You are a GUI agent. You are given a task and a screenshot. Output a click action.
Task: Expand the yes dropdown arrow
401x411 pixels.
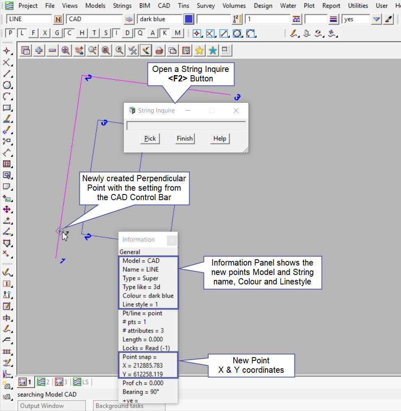tap(376, 19)
